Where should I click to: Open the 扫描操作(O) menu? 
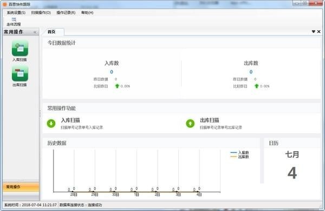point(41,12)
